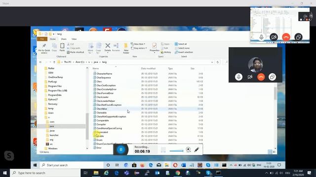Open Skype icon on outer taskbar
316x177 pixels.
tap(208, 173)
